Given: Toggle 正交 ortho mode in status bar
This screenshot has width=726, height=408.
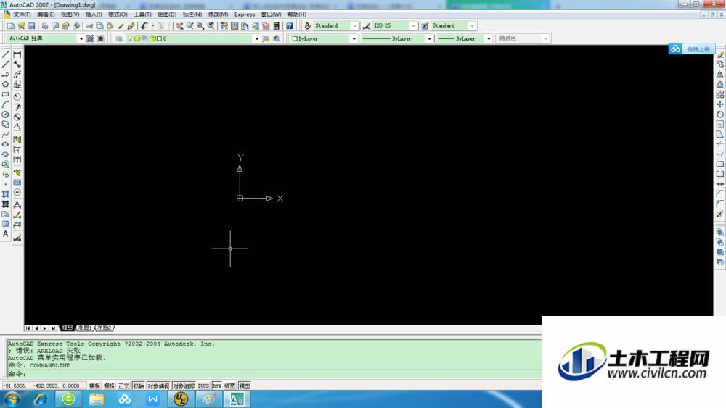Looking at the screenshot, I should click(123, 386).
